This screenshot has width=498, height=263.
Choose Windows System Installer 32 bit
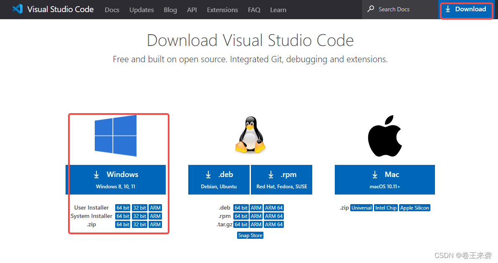click(x=140, y=216)
